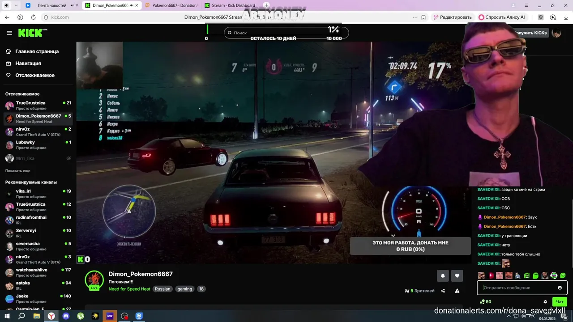Image resolution: width=573 pixels, height=322 pixels.
Task: Open recommended channel vika_irl
Action: coord(38,194)
